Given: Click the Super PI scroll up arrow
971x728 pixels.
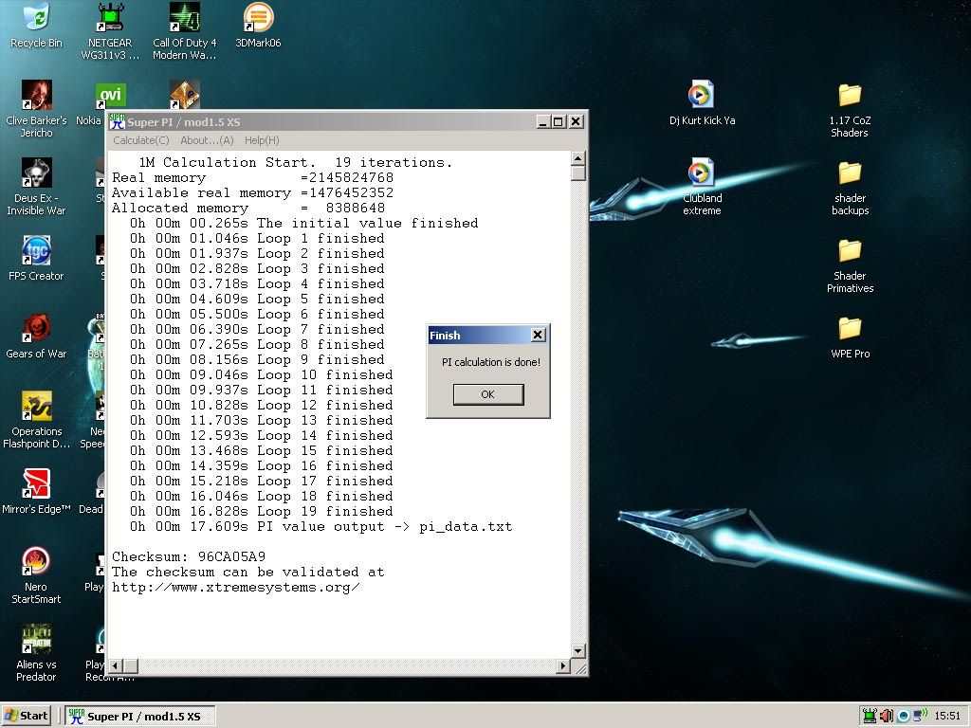Looking at the screenshot, I should [578, 158].
